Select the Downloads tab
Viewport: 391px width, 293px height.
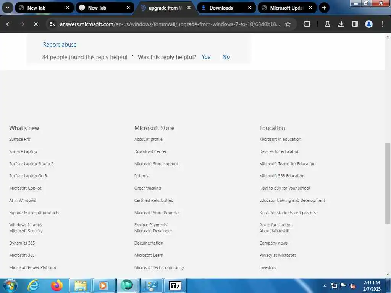226,8
